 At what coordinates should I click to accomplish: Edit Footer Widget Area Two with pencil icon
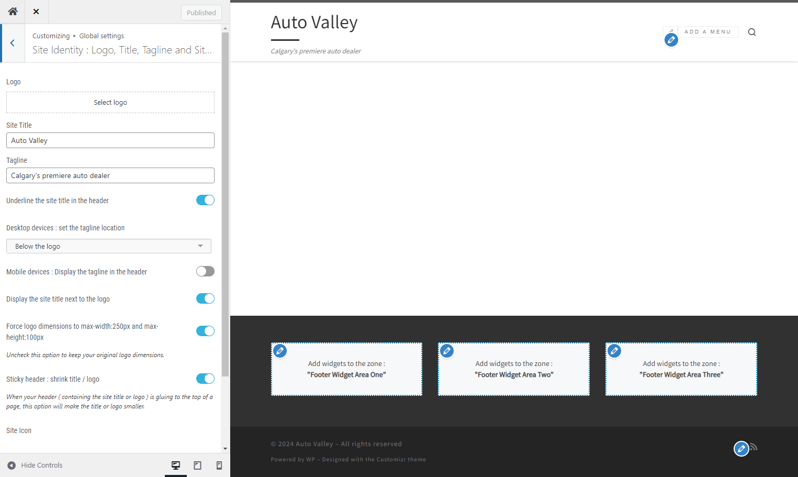click(x=447, y=351)
